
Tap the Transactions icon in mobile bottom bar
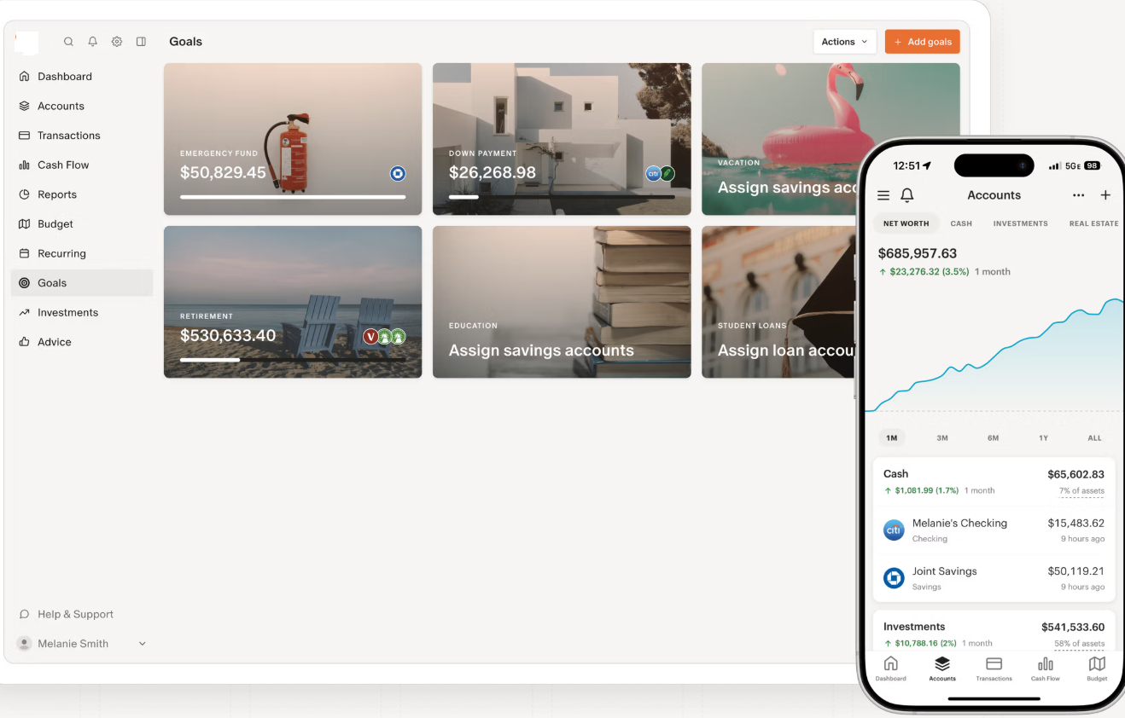(994, 669)
